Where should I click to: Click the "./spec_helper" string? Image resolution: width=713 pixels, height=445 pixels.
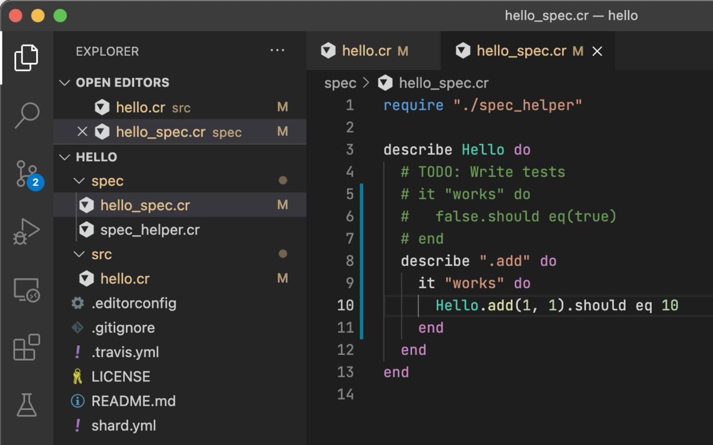click(x=518, y=106)
